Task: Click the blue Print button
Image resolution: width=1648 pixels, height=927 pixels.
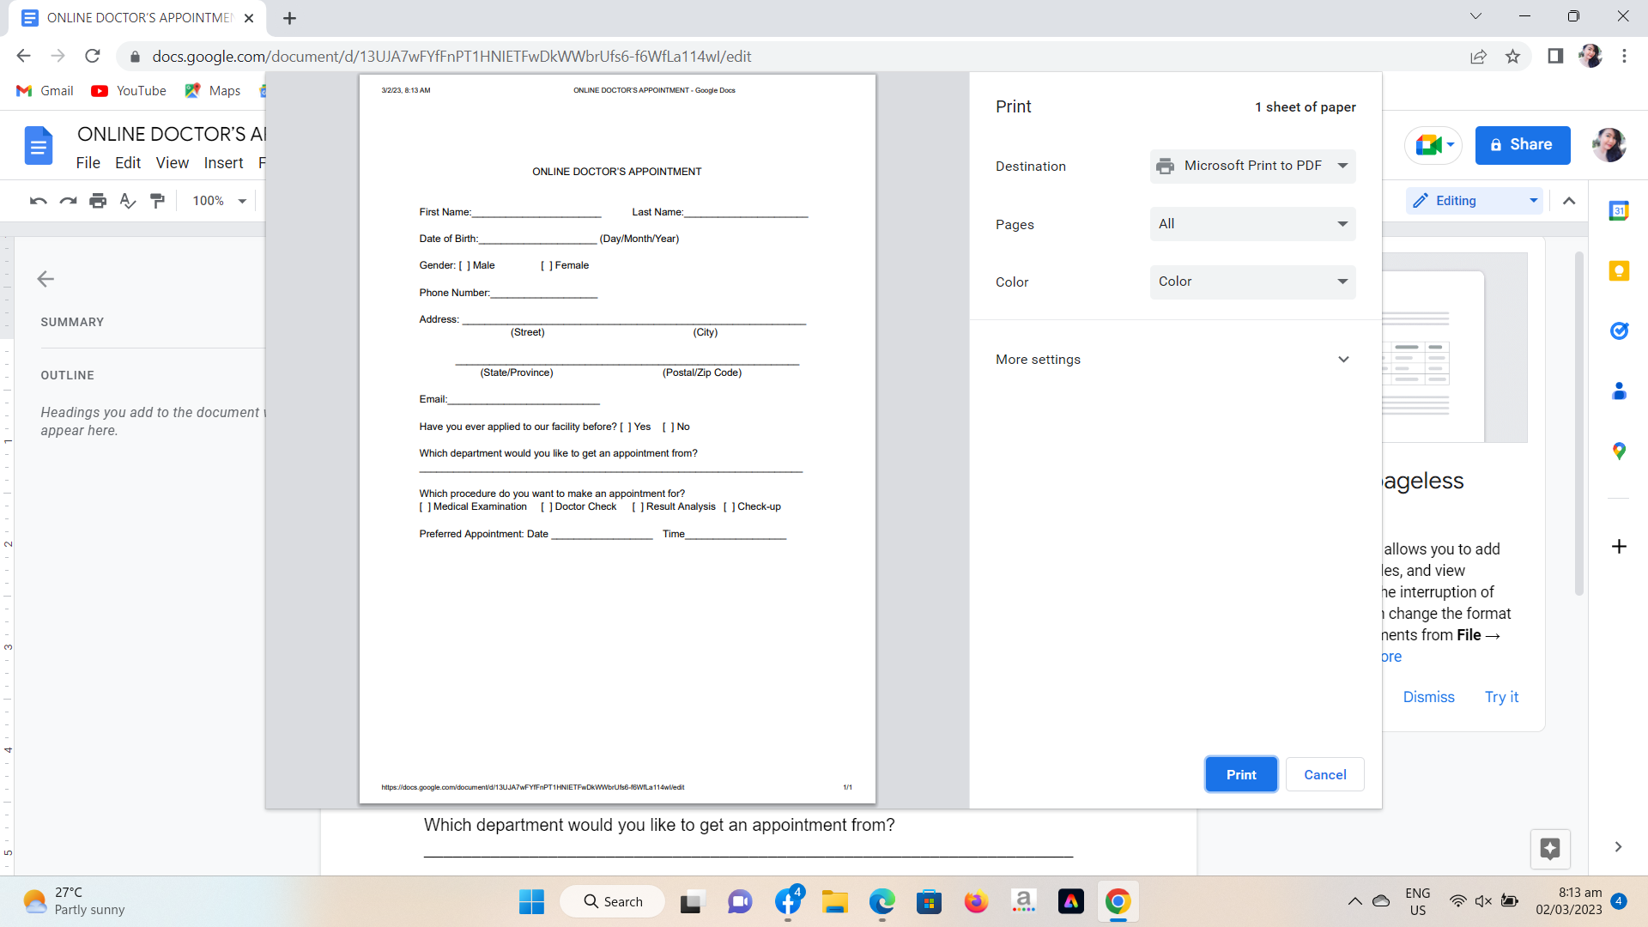Action: click(x=1240, y=774)
